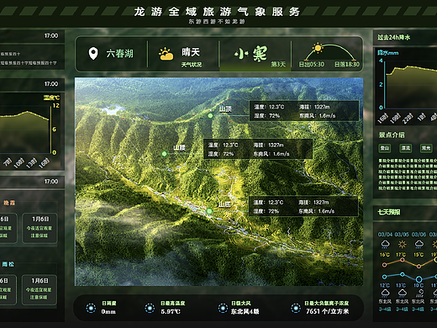Click the sun icon under 03/05
The image size is (437, 328).
[x=402, y=244]
